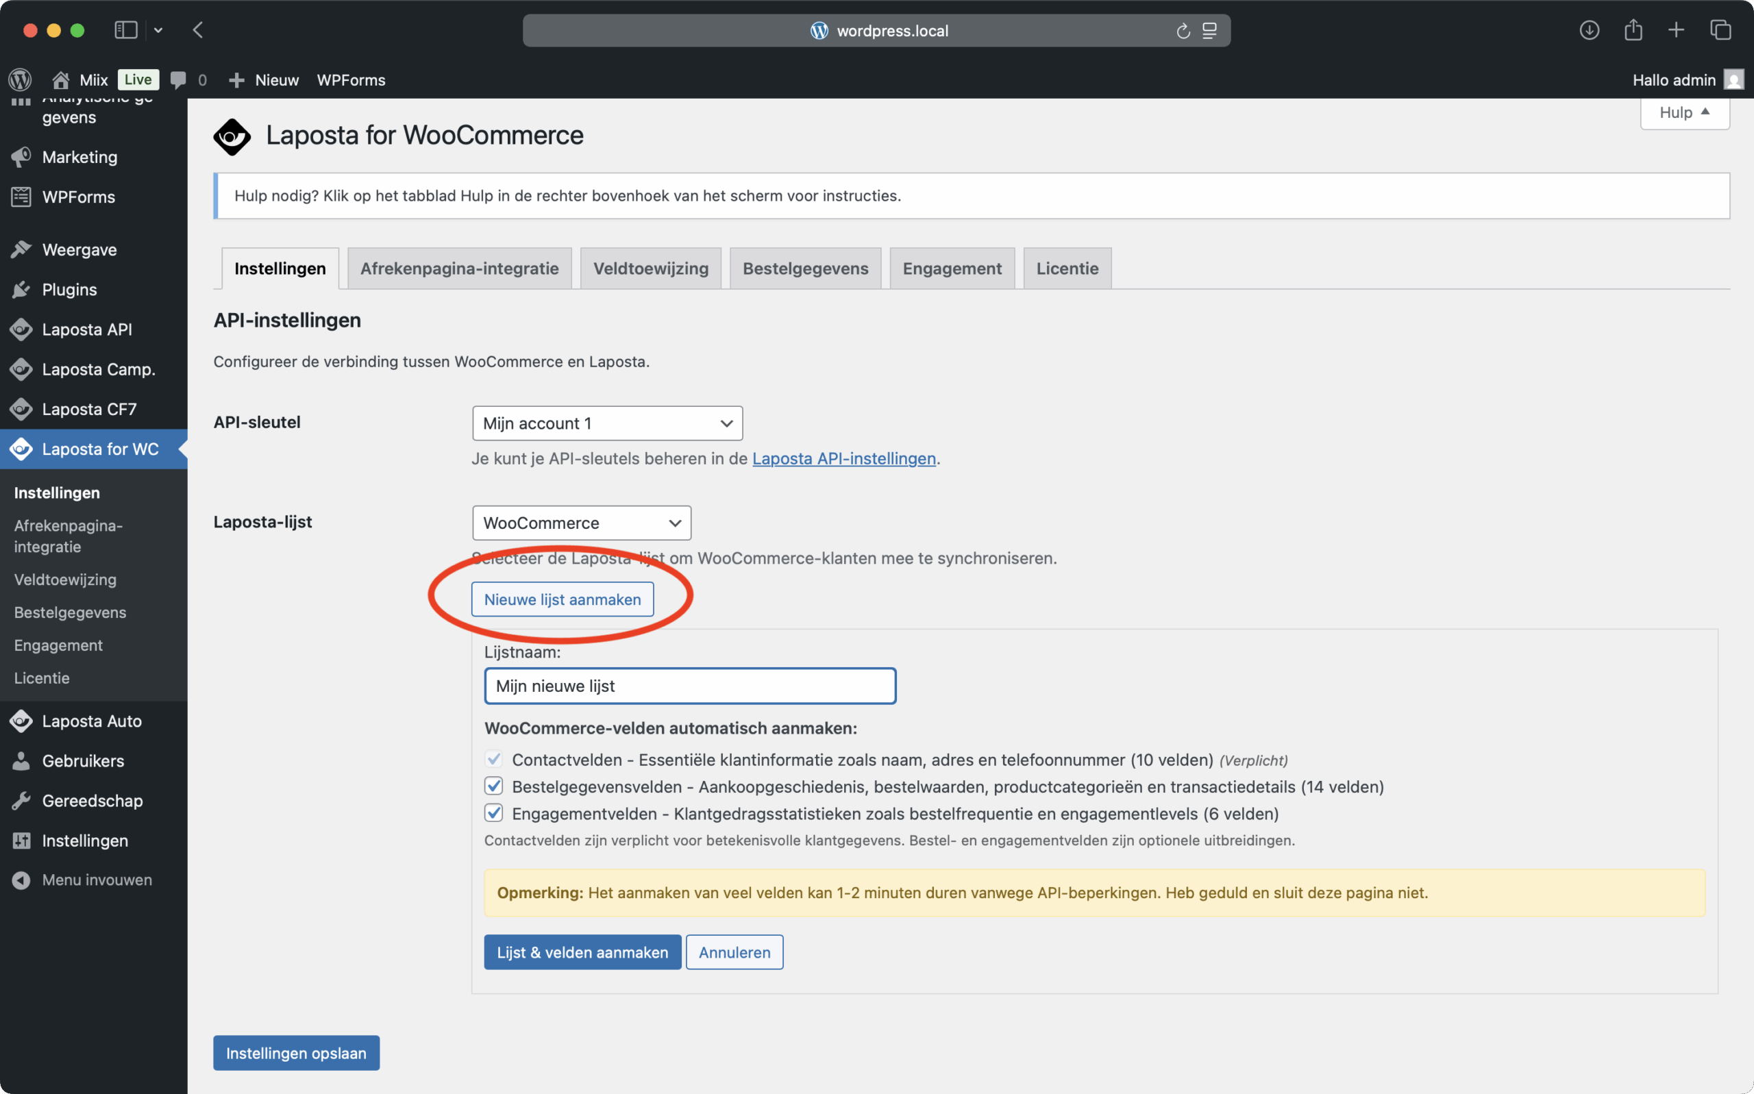Click the Gebruikers person icon
1754x1094 pixels.
[x=21, y=760]
